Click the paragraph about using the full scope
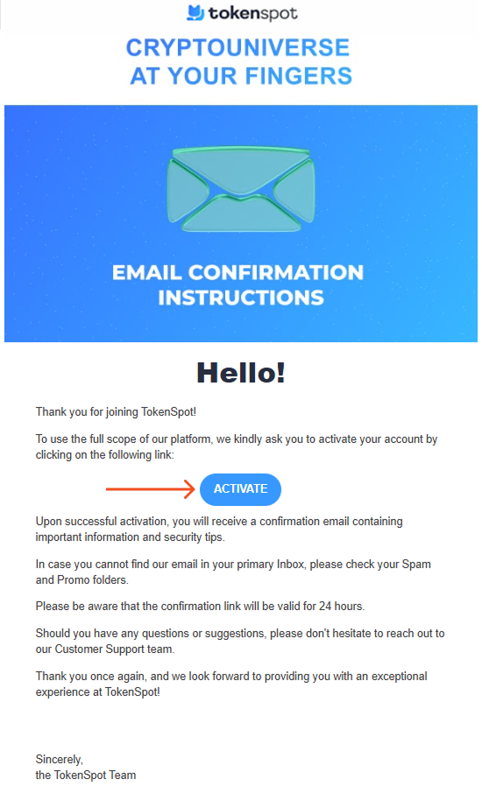Viewport: 482px width, 786px height. pos(237,446)
